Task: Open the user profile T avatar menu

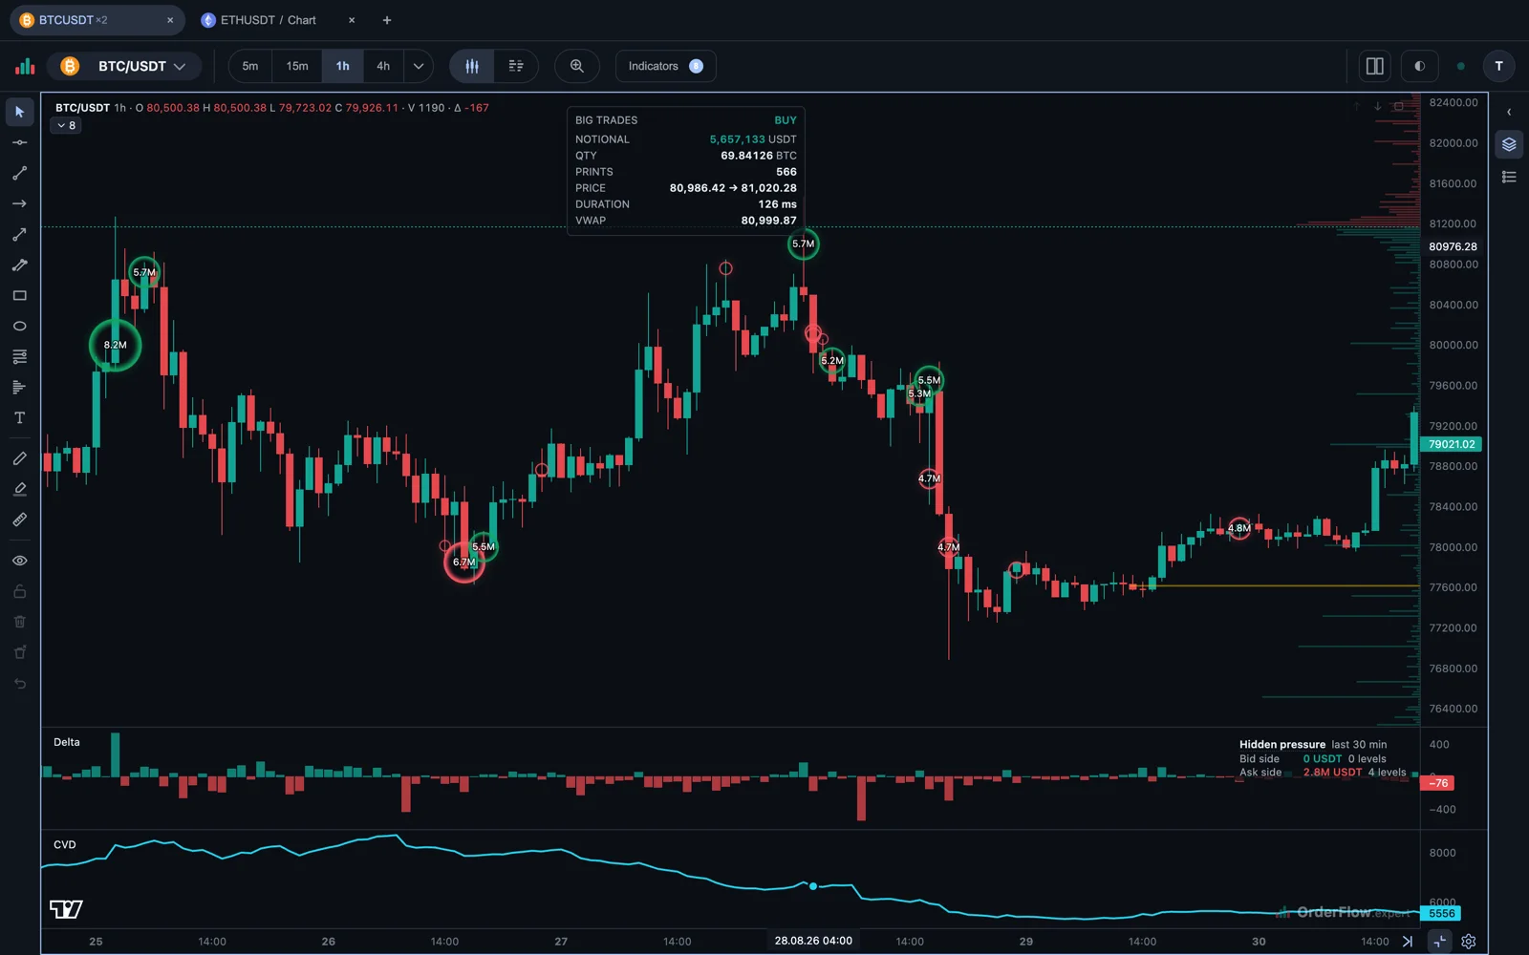Action: pos(1498,66)
